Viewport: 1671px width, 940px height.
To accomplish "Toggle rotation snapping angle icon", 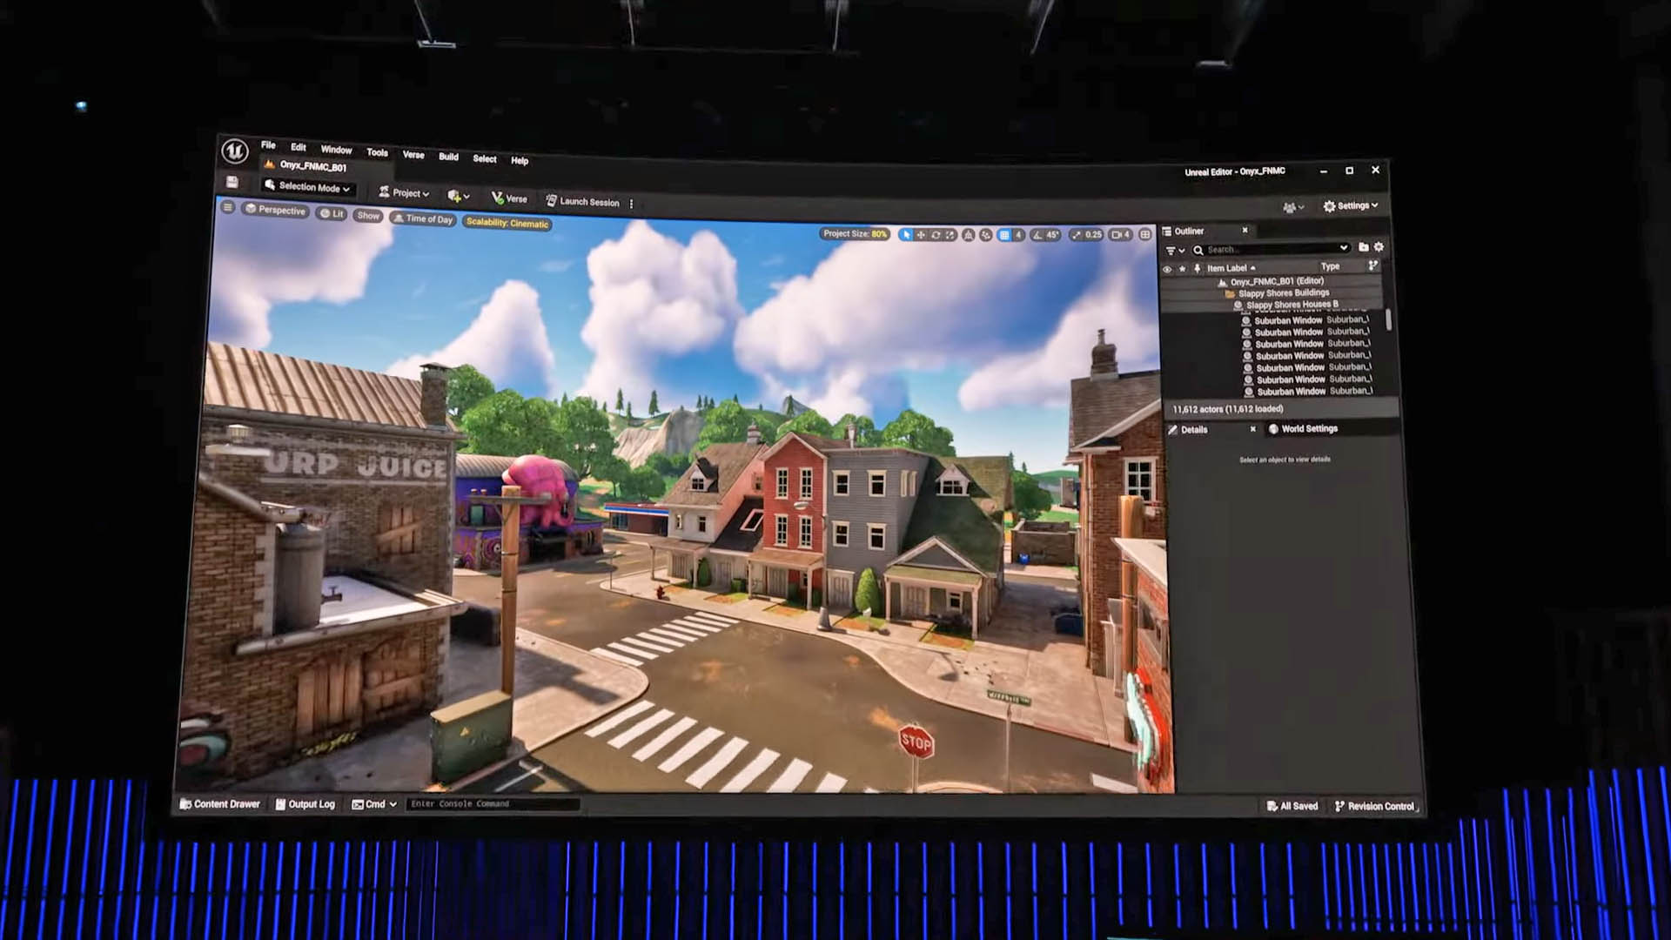I will point(1037,234).
